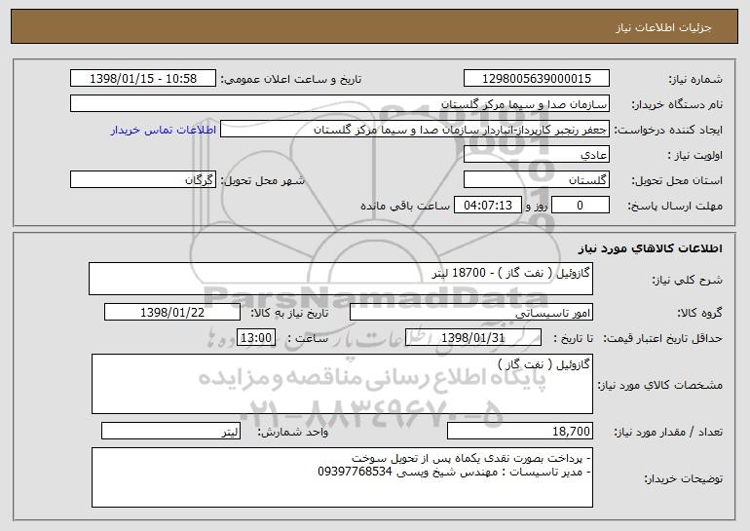Click the delivery city field (گرگان)
This screenshot has height=531, width=750.
coord(143,180)
